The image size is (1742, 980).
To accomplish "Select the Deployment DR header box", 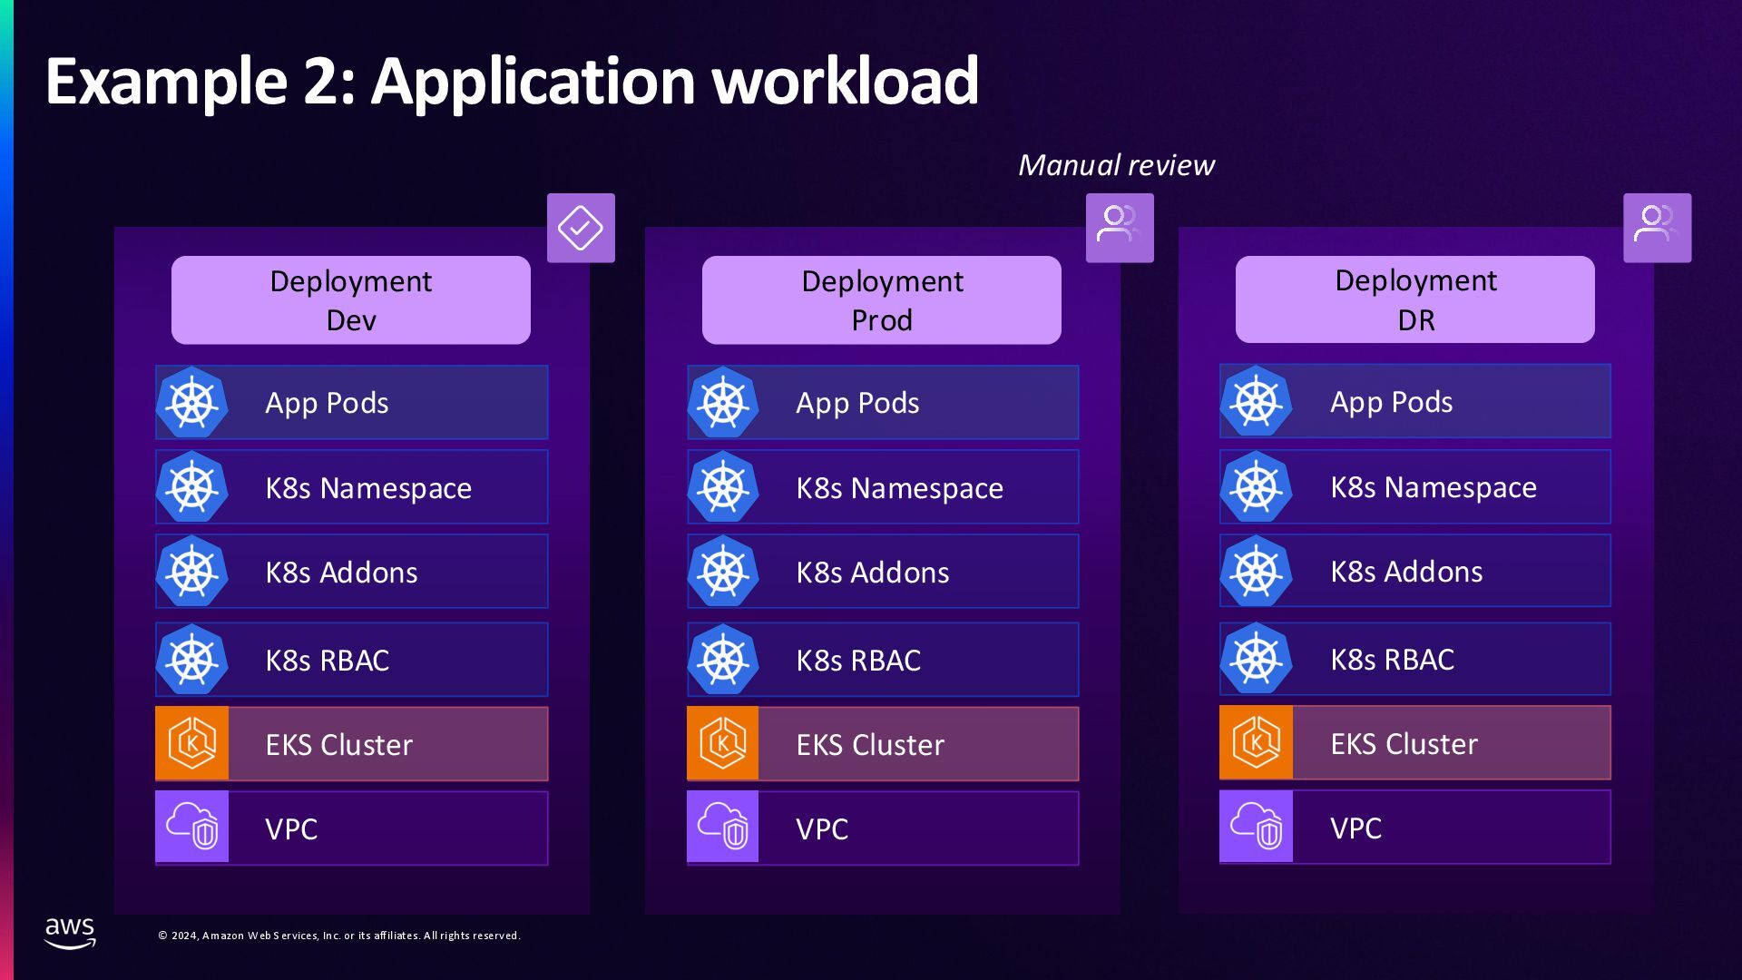I will [1415, 299].
